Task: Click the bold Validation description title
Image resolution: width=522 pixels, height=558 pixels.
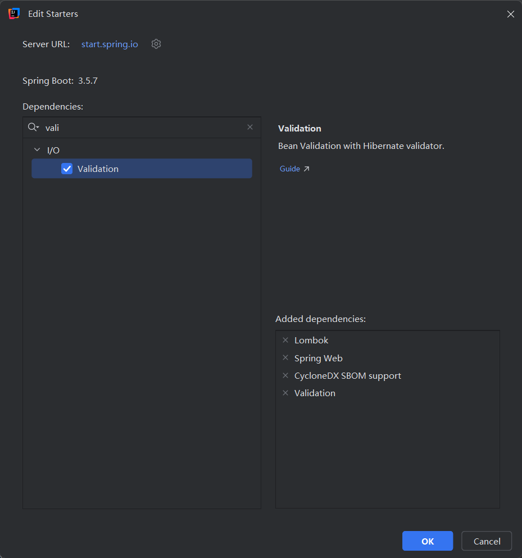Action: click(x=299, y=129)
